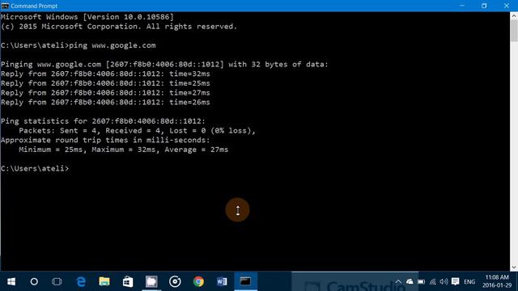Switch the ENG input language indicator

(469, 282)
